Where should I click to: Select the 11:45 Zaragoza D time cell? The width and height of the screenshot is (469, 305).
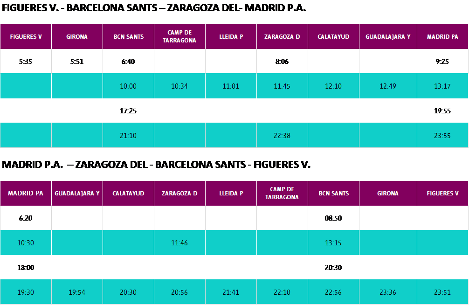[x=282, y=86]
